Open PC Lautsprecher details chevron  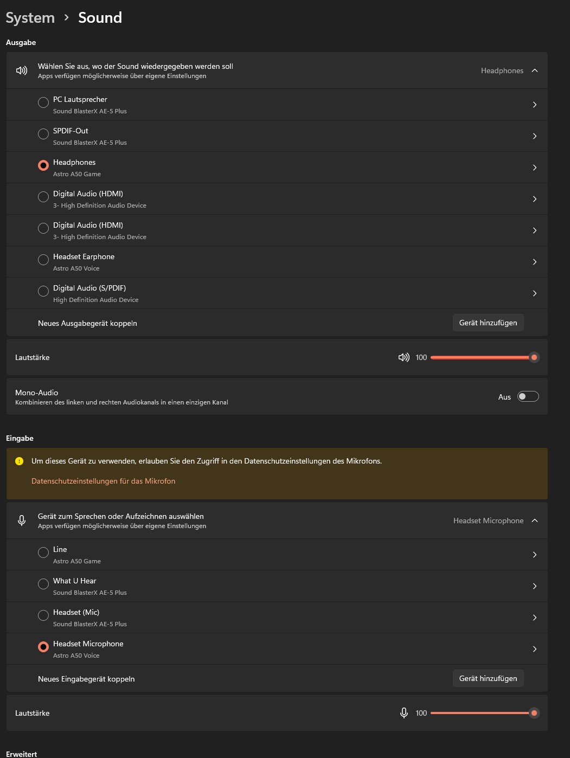click(534, 105)
